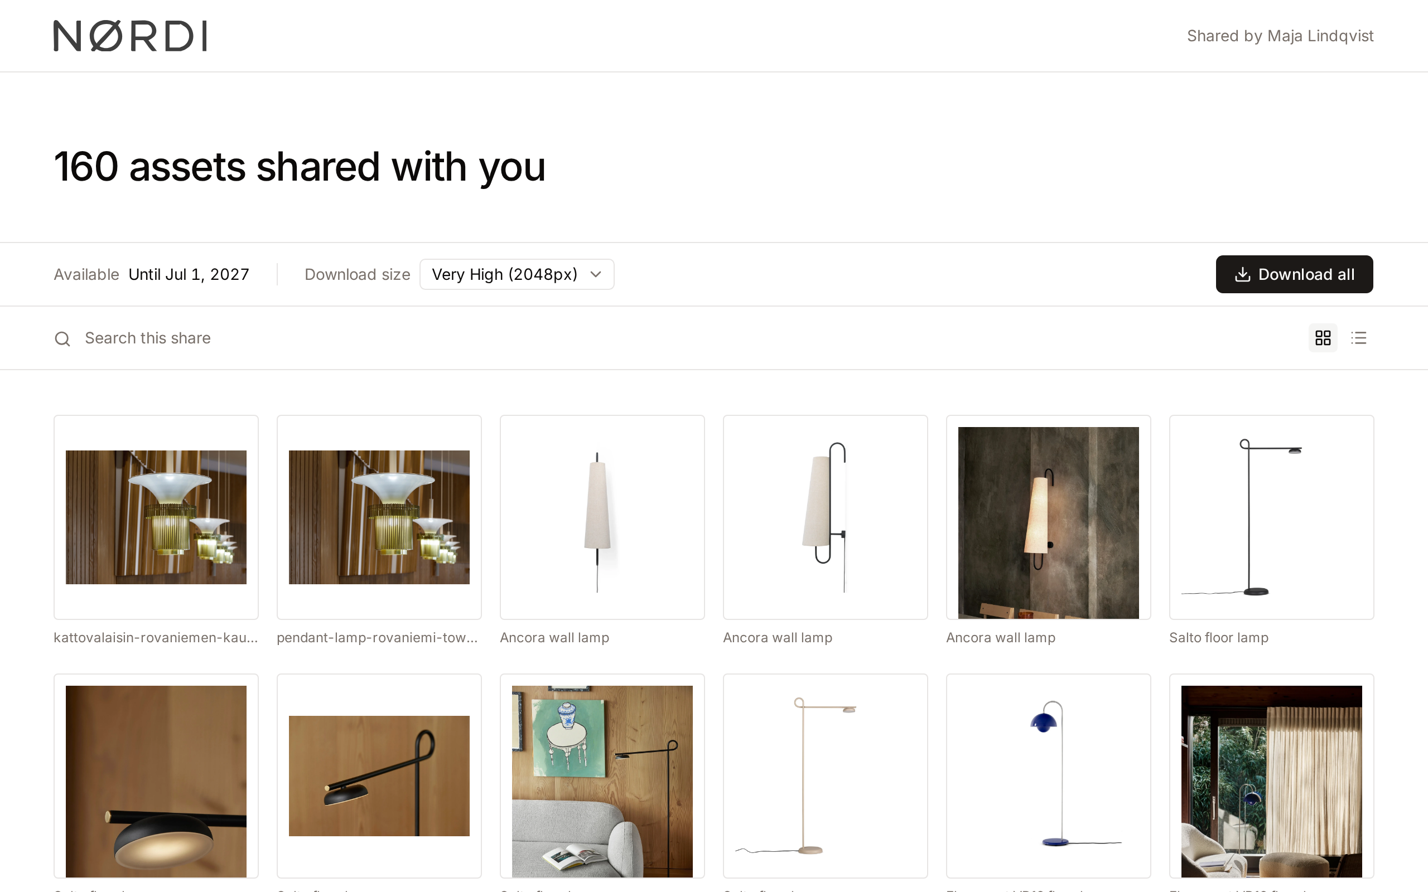This screenshot has width=1428, height=892.
Task: Switch to grid view icon
Action: pos(1323,338)
